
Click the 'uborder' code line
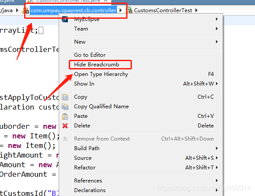click(28, 126)
